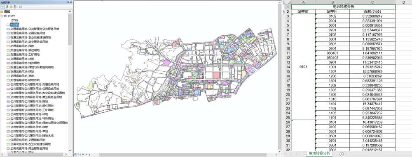Open the 用地转移分析 sheet tab
This screenshot has width=412, height=157.
[319, 154]
